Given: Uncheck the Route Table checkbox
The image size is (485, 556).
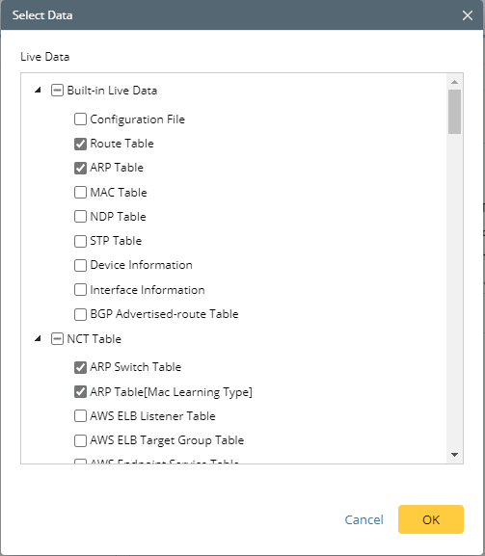Looking at the screenshot, I should 80,144.
